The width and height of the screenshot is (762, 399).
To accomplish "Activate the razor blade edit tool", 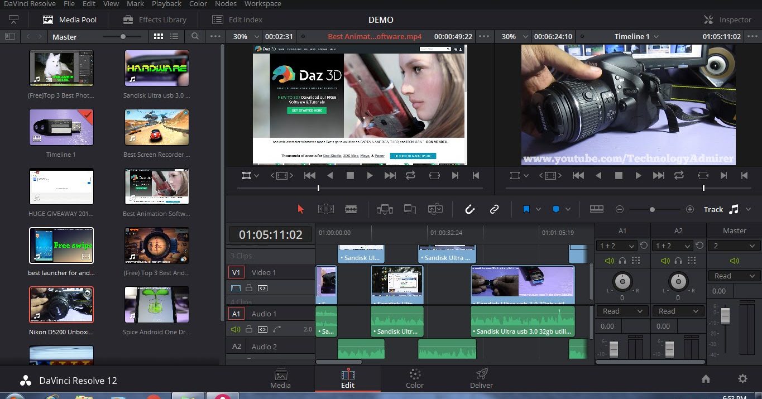I will click(x=351, y=209).
